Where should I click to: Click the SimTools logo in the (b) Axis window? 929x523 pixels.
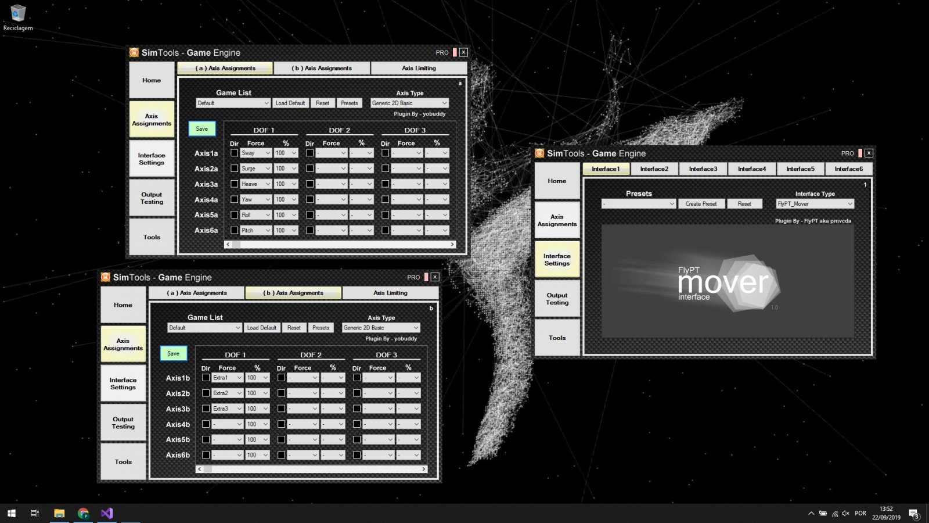pos(106,277)
